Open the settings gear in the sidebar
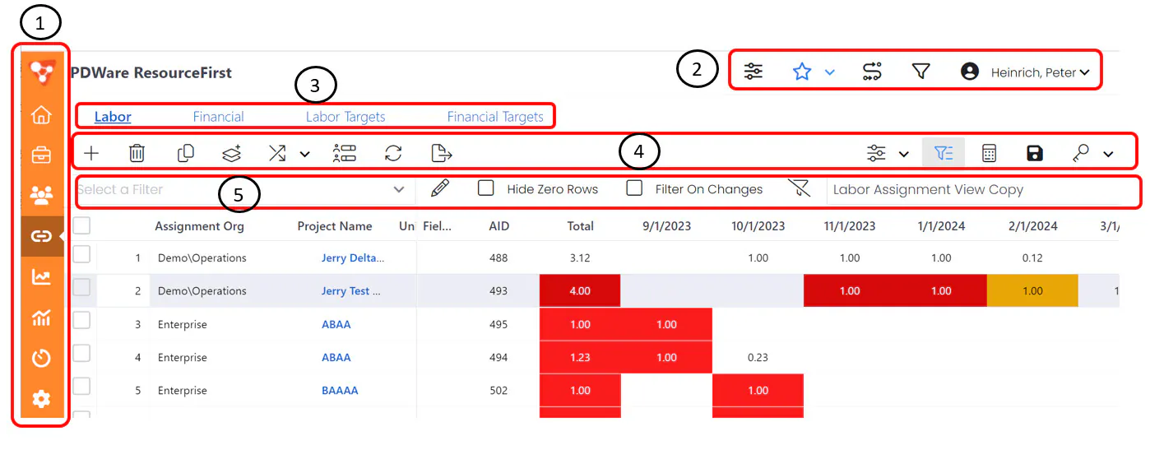1150x459 pixels. tap(40, 399)
